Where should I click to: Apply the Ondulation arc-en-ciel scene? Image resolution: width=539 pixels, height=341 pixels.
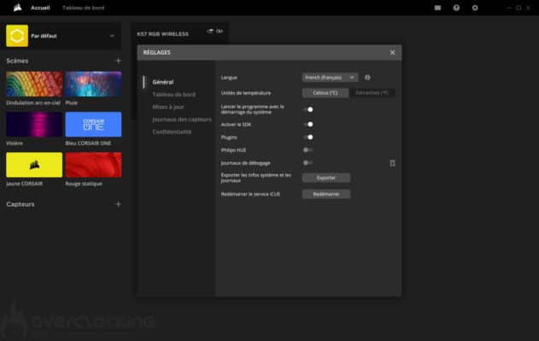(34, 84)
